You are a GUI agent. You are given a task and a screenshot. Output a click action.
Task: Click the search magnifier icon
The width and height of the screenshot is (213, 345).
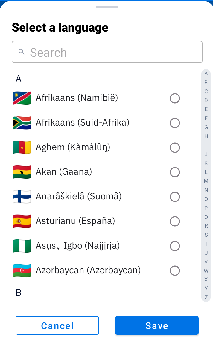[x=22, y=52]
